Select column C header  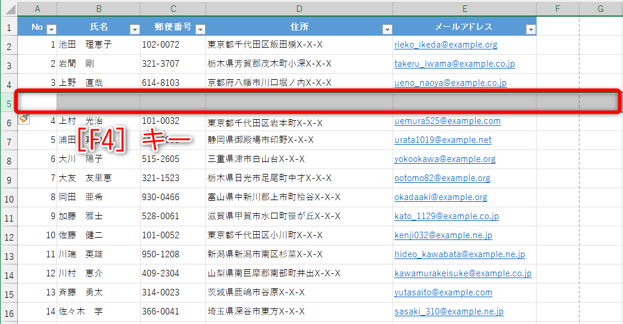(173, 9)
